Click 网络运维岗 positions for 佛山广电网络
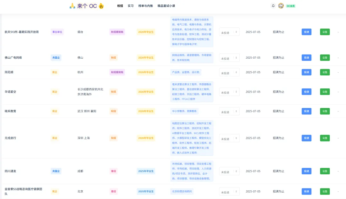Viewport: 346px width, 199px height. 192,58
